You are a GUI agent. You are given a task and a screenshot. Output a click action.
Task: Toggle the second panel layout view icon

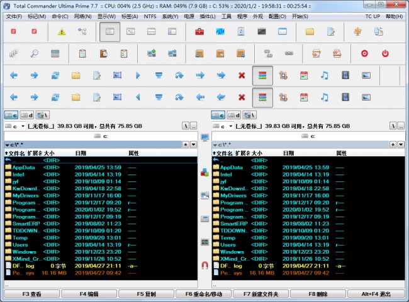point(130,32)
